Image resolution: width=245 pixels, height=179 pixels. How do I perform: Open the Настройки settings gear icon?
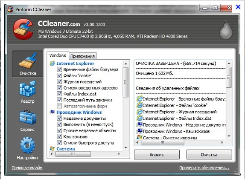(x=28, y=145)
